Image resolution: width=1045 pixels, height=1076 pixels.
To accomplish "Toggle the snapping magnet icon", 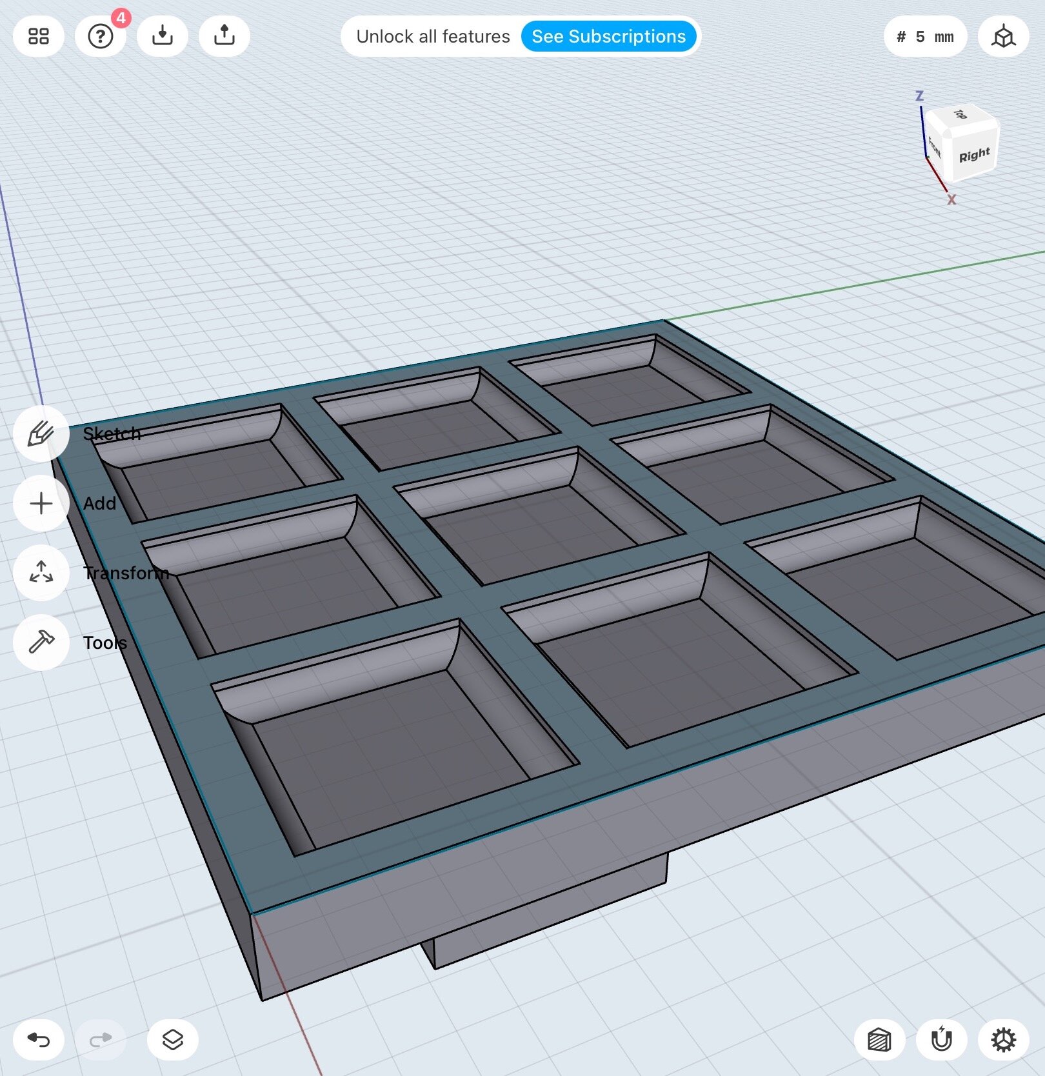I will (x=942, y=1040).
